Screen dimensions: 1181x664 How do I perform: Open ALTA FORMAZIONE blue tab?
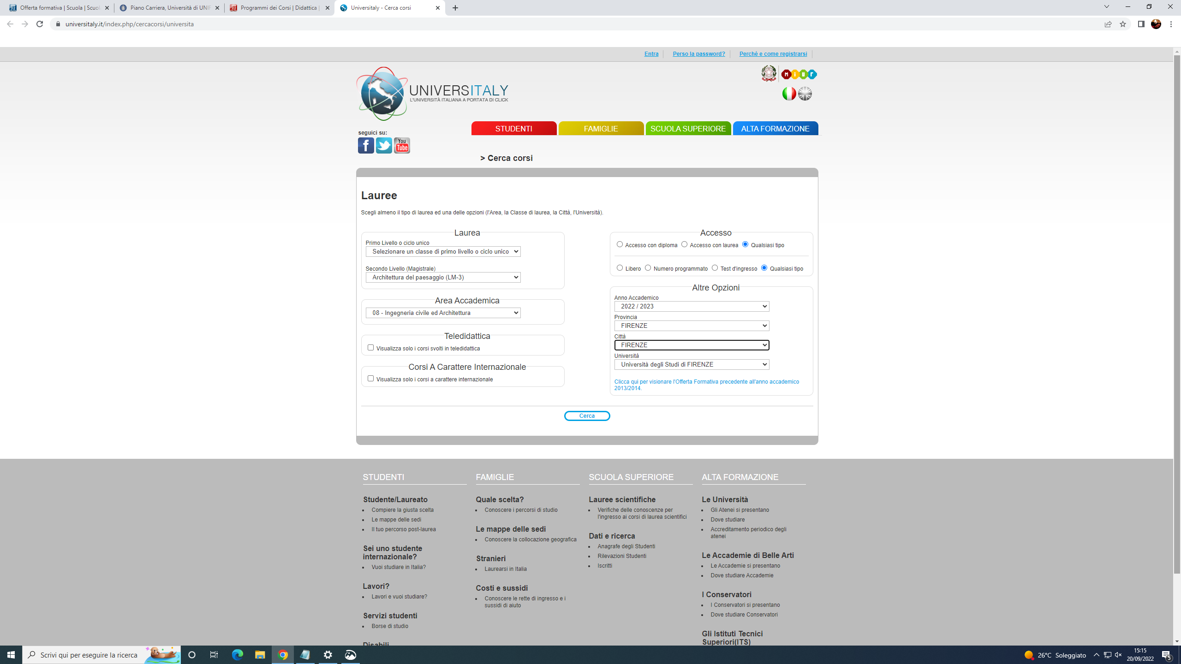(775, 129)
